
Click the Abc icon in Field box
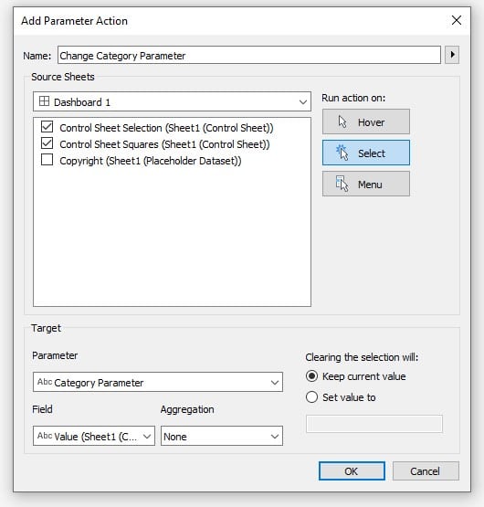45,436
